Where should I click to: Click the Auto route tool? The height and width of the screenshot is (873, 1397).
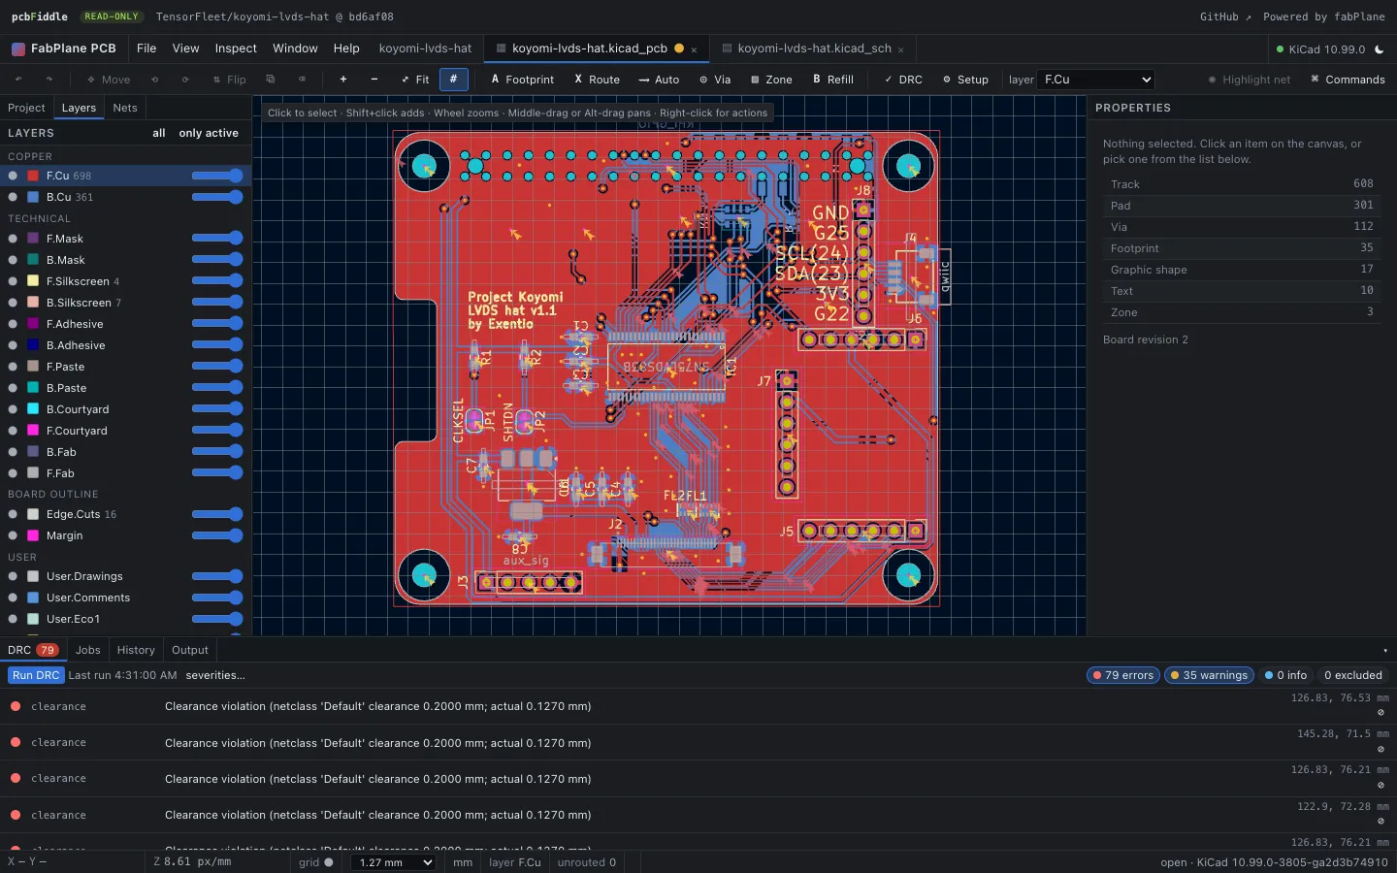tap(660, 80)
